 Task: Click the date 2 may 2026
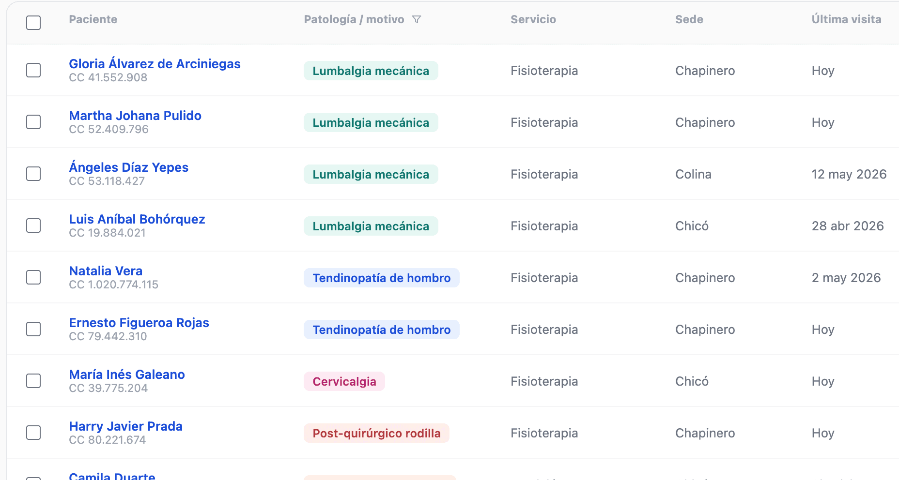846,278
